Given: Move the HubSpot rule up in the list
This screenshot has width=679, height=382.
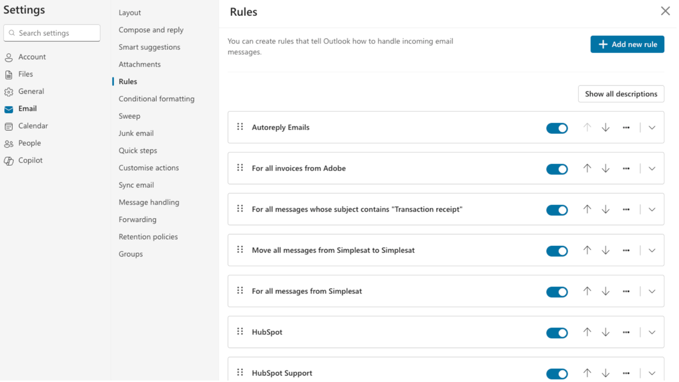Looking at the screenshot, I should (587, 332).
